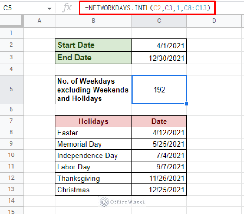
Task: Select row 5 header
Action: click(11, 90)
